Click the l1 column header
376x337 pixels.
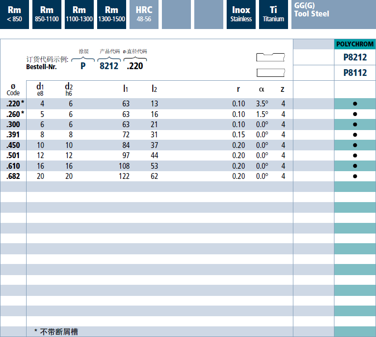125,89
